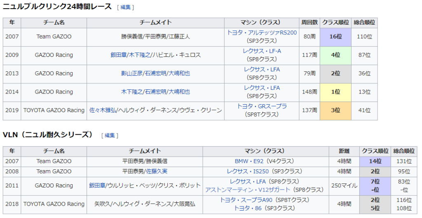Click 3位 class rank cell for 2019
422x218 pixels.
click(x=335, y=110)
